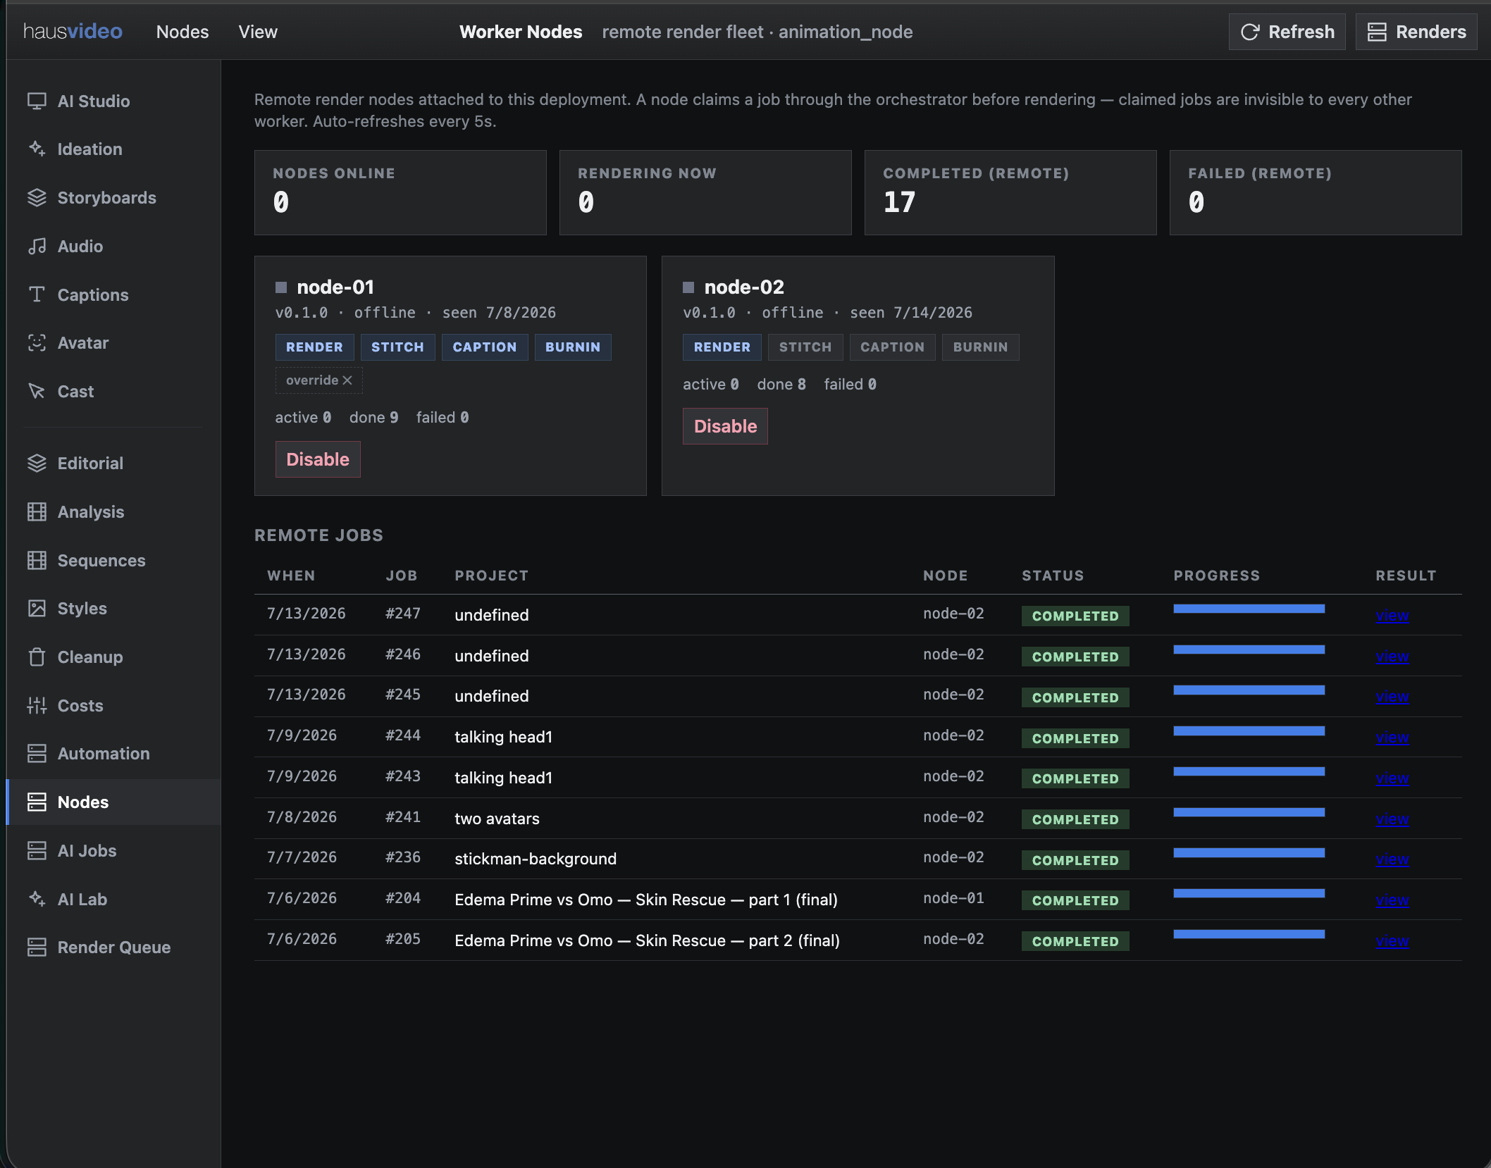Select the AI Lab sparkle icon
This screenshot has width=1491, height=1168.
[37, 899]
